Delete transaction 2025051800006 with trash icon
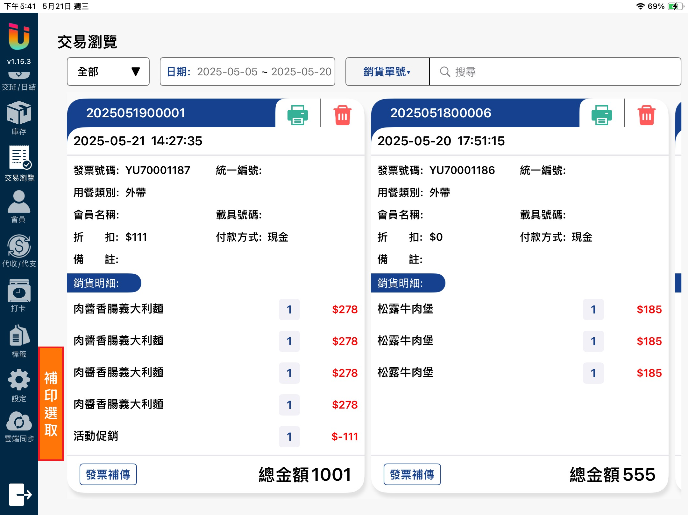Image resolution: width=688 pixels, height=516 pixels. point(646,115)
